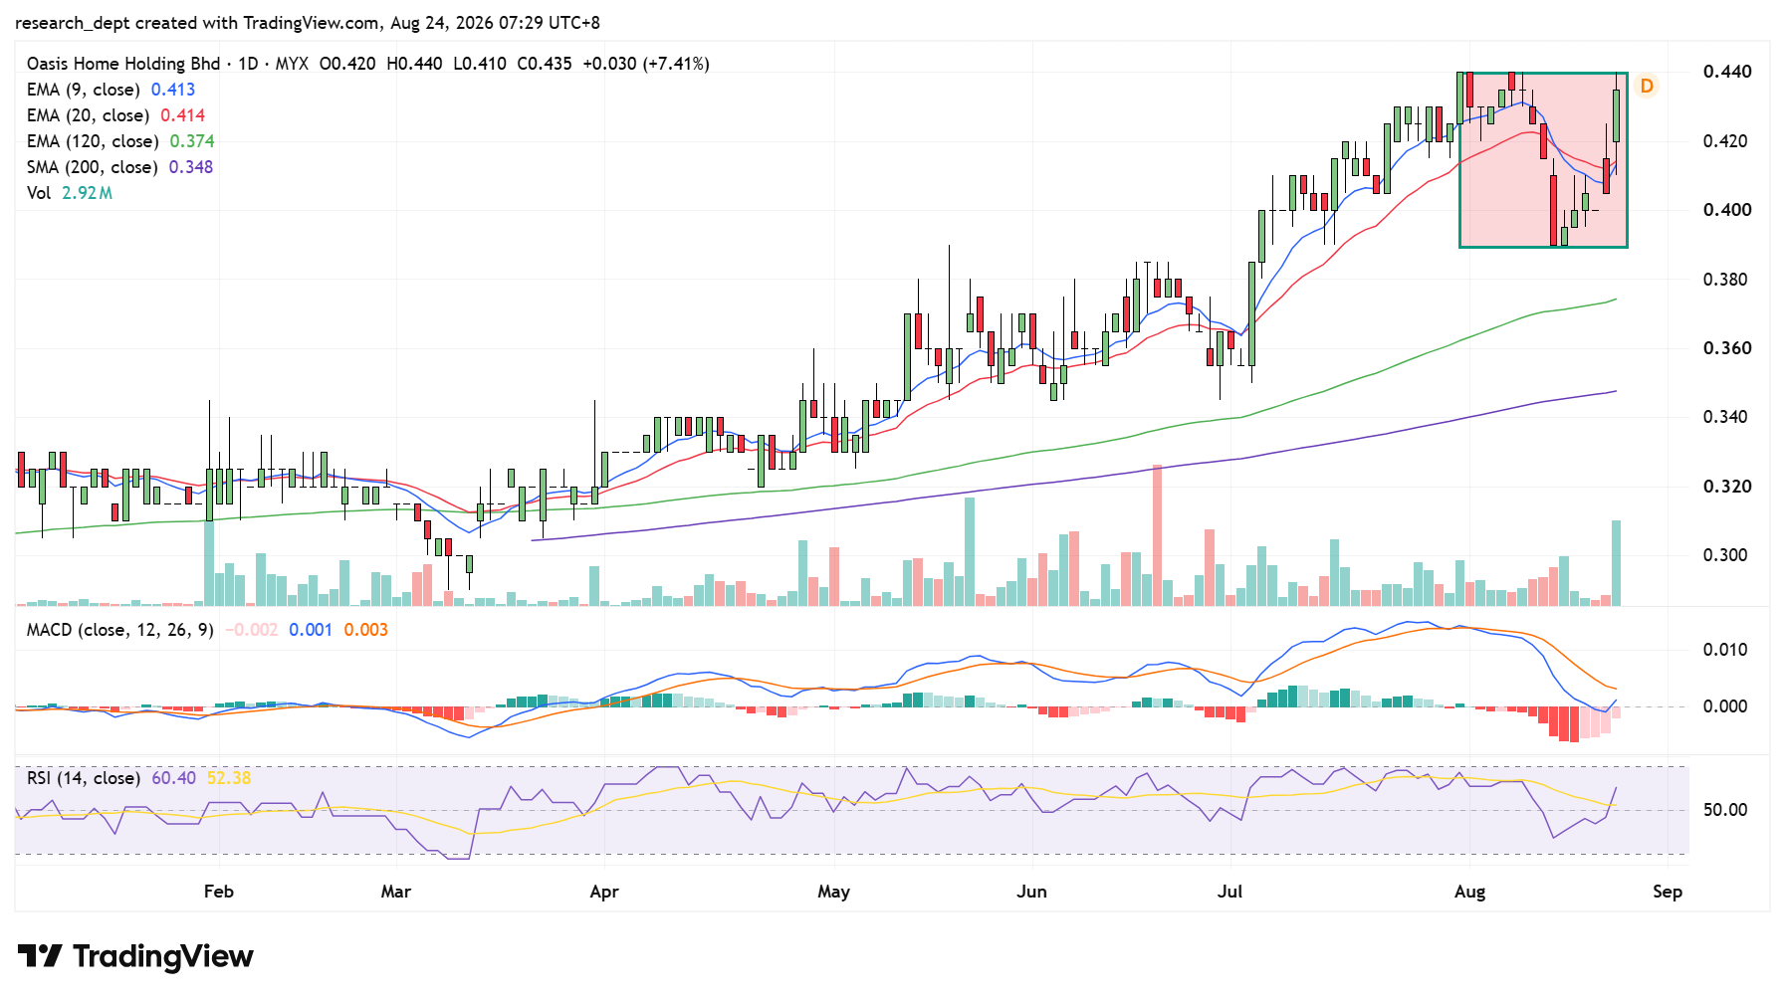Click the Mar label on the time axis
Image resolution: width=1785 pixels, height=1001 pixels.
coord(396,892)
